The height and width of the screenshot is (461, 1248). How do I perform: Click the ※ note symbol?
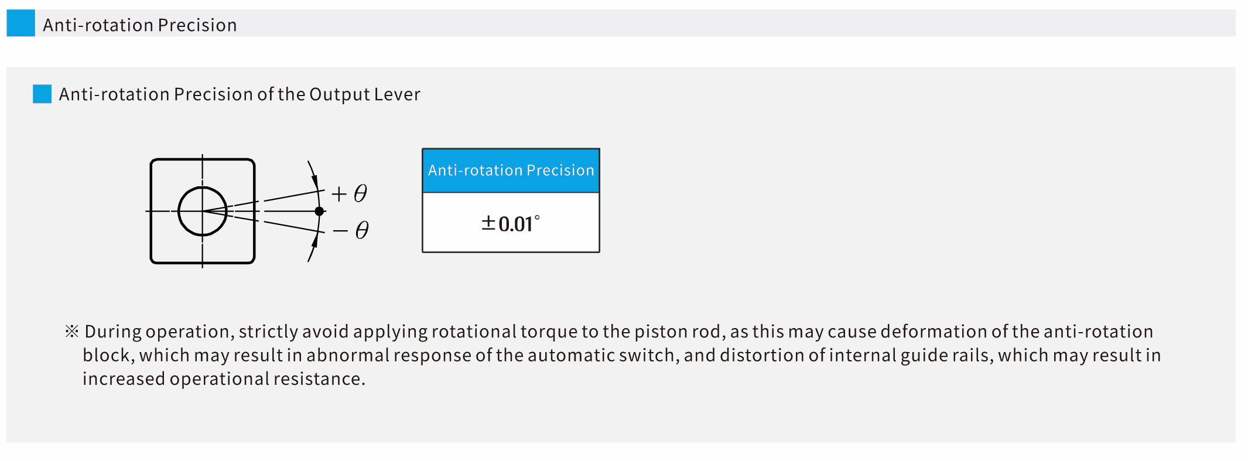click(71, 332)
